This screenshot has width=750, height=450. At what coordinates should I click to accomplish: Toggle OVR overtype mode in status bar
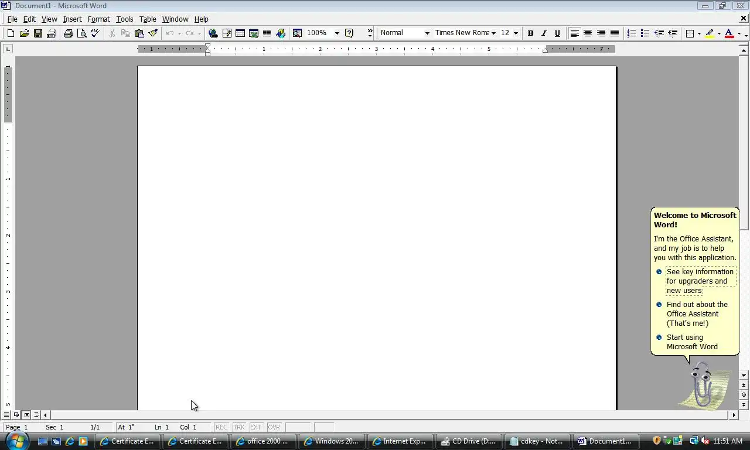coord(274,427)
